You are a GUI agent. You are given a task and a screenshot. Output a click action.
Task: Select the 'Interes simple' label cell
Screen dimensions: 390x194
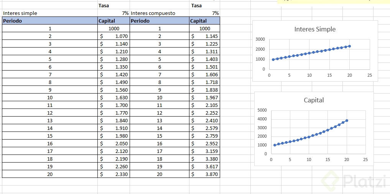point(50,13)
